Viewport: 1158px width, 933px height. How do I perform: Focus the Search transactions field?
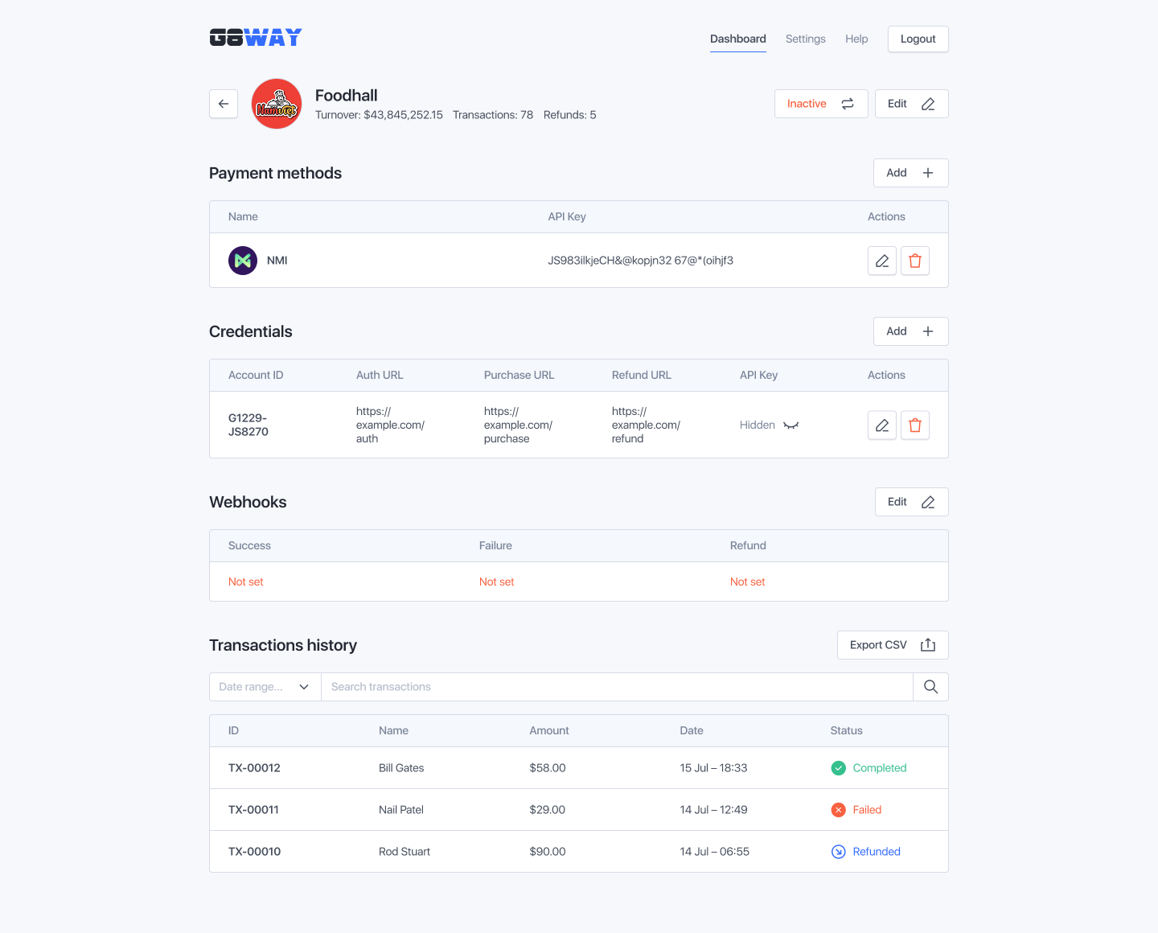(616, 687)
